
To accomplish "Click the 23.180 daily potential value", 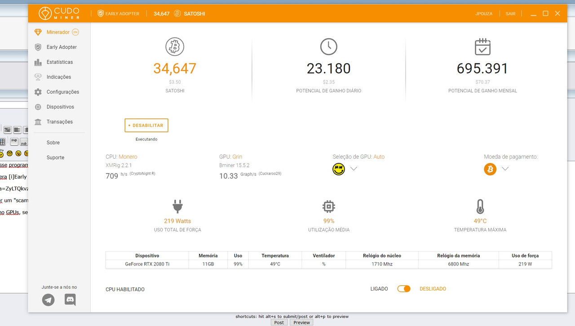I will tap(329, 69).
